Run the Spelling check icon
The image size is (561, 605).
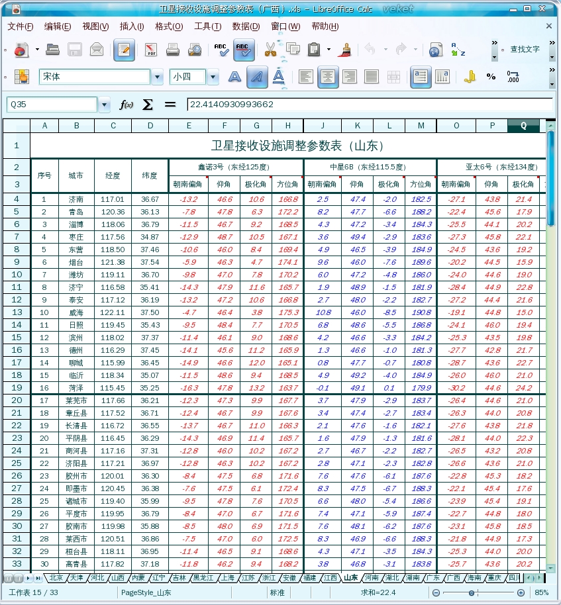222,50
